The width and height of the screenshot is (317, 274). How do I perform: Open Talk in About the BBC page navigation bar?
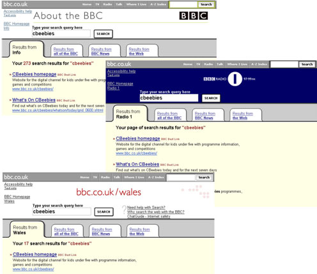tap(119, 4)
